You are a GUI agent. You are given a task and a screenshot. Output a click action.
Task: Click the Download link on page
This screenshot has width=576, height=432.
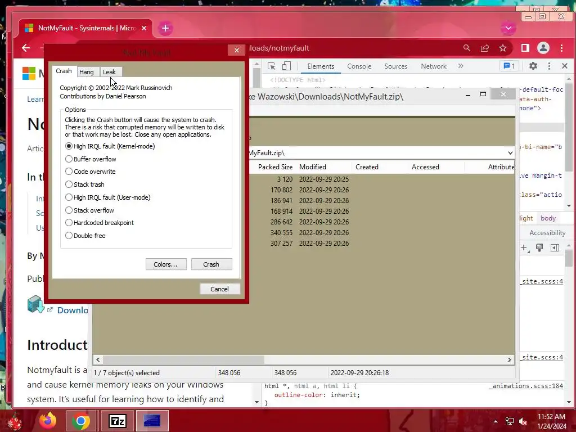[x=72, y=310]
